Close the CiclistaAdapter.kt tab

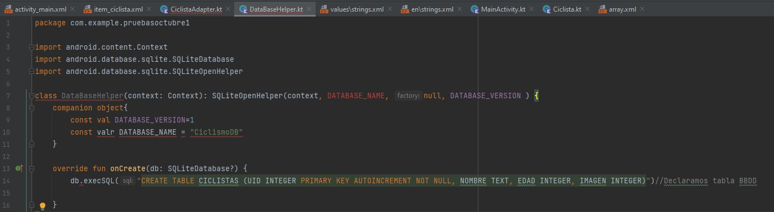click(227, 9)
